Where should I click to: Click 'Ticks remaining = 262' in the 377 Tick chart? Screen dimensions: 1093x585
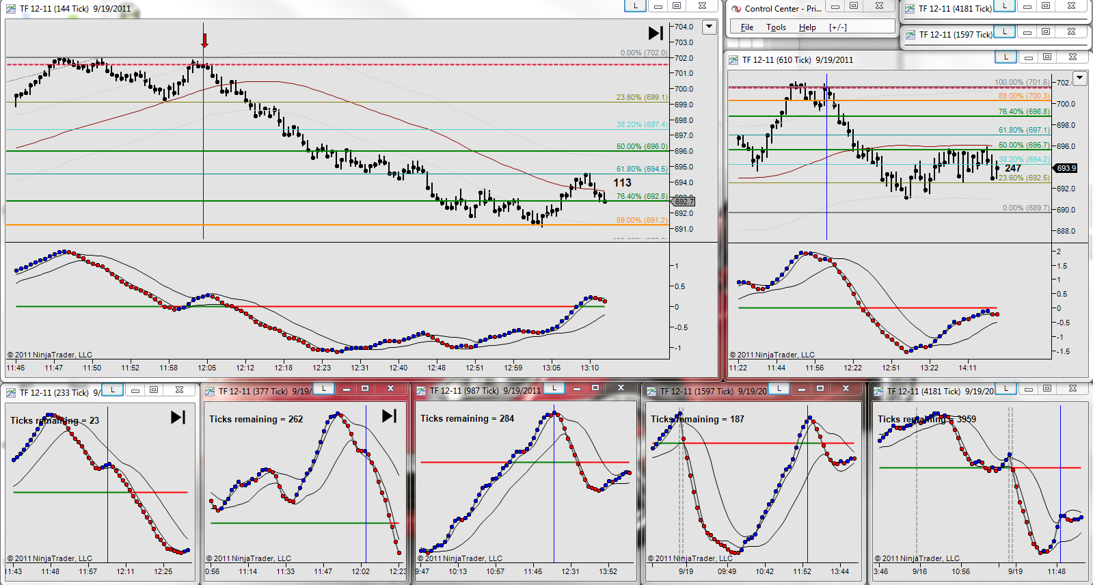click(x=256, y=419)
